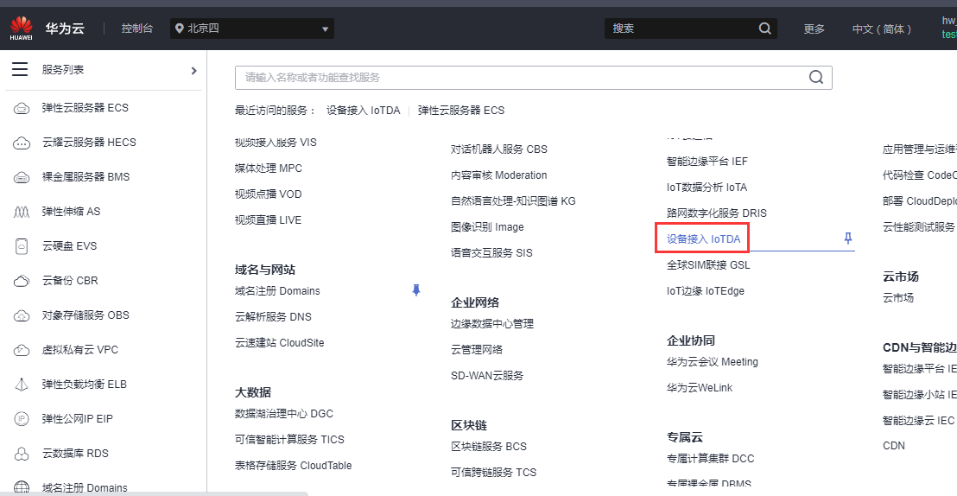Open 边缘数据中心管理
The height and width of the screenshot is (496, 957).
point(492,324)
